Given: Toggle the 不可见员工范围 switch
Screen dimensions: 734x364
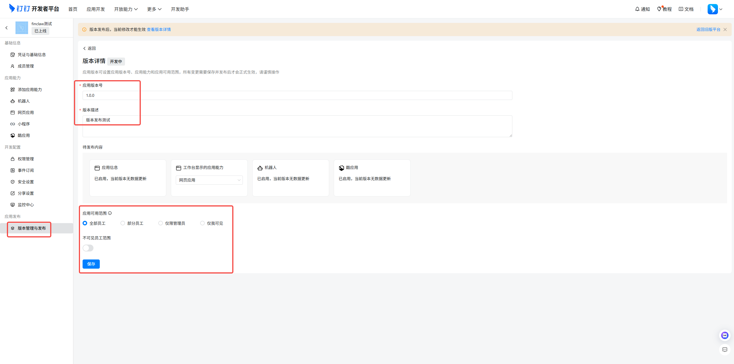Looking at the screenshot, I should [x=88, y=248].
